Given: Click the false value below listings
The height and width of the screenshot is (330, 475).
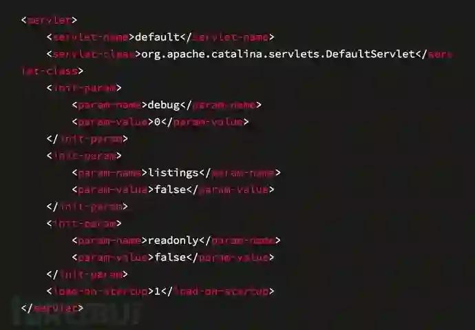Looking at the screenshot, I should 170,189.
